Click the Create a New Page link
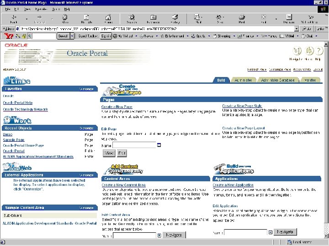 pos(117,107)
